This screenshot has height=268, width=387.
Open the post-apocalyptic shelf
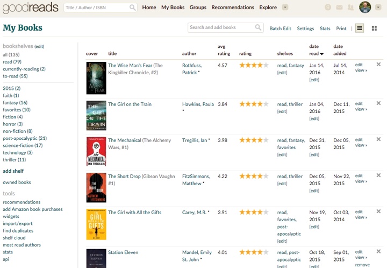[25, 138]
